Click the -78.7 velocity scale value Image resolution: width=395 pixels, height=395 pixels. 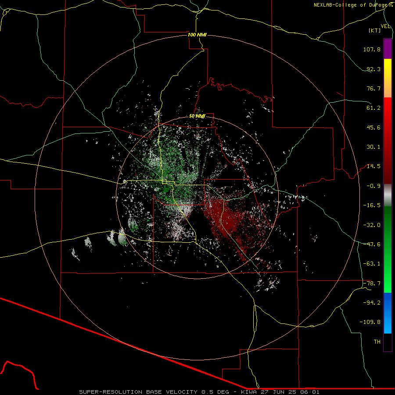point(372,284)
